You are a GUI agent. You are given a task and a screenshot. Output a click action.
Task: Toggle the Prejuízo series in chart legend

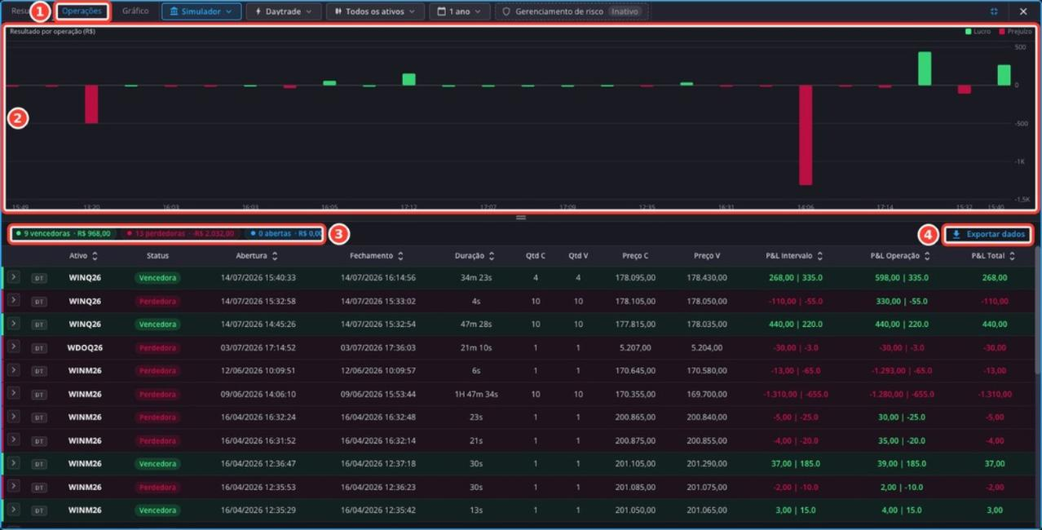(x=1013, y=32)
